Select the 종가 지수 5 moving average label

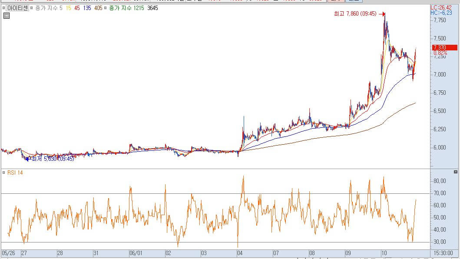(49, 8)
